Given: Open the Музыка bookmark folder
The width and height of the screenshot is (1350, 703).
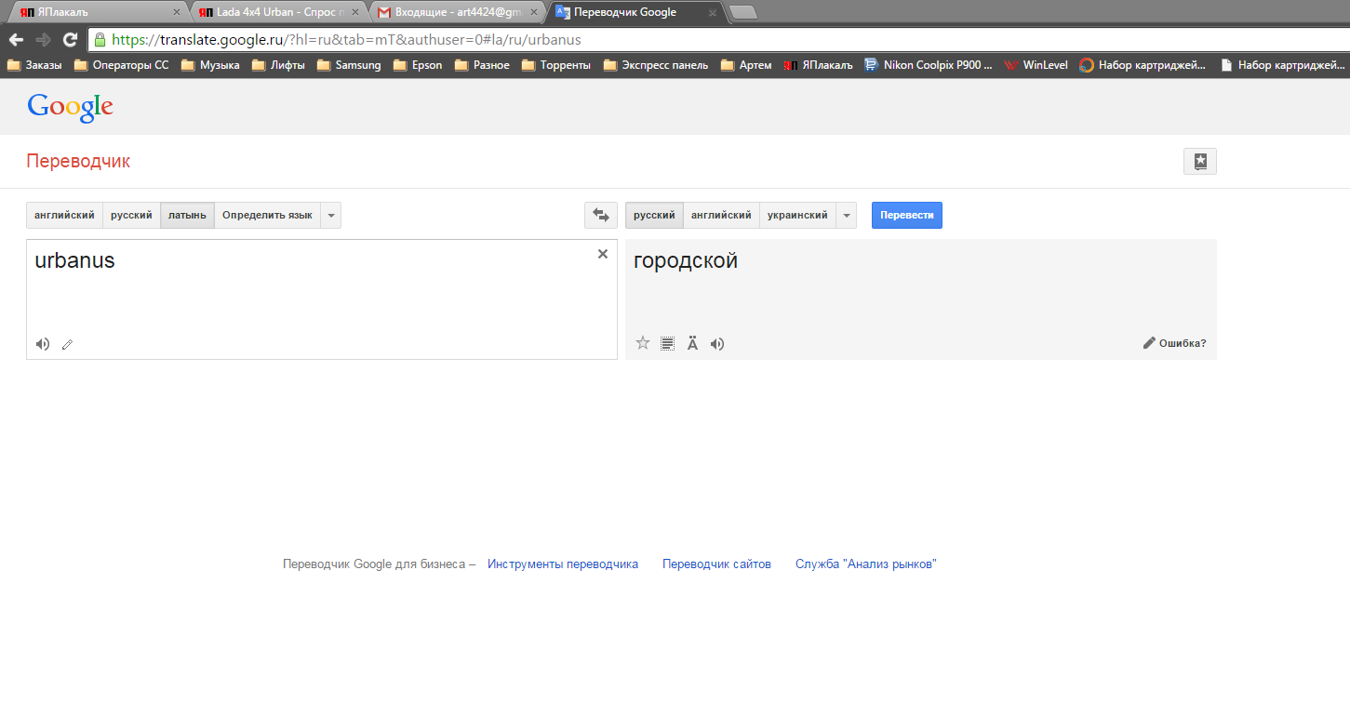Looking at the screenshot, I should coord(210,65).
